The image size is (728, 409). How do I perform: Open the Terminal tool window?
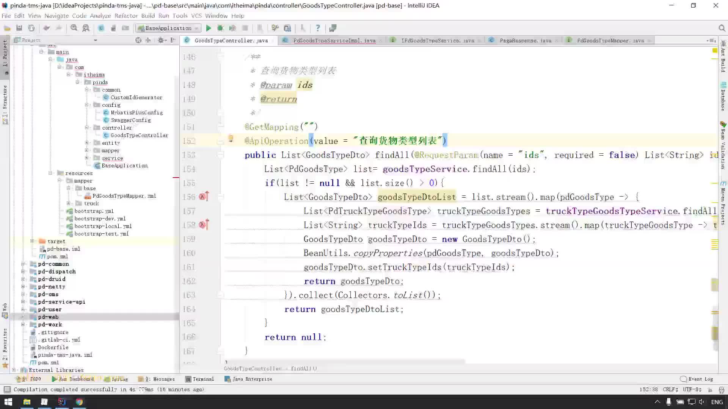pos(199,379)
